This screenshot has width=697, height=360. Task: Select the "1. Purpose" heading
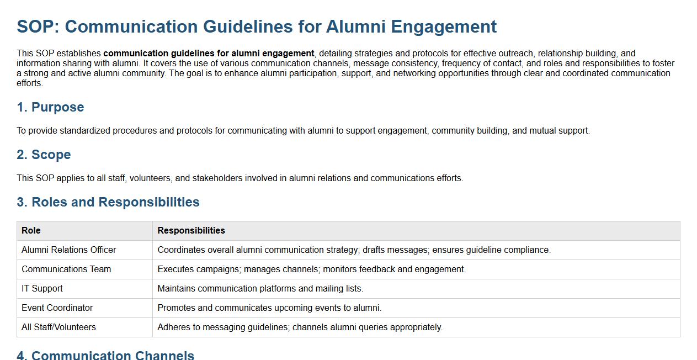pyautogui.click(x=50, y=107)
